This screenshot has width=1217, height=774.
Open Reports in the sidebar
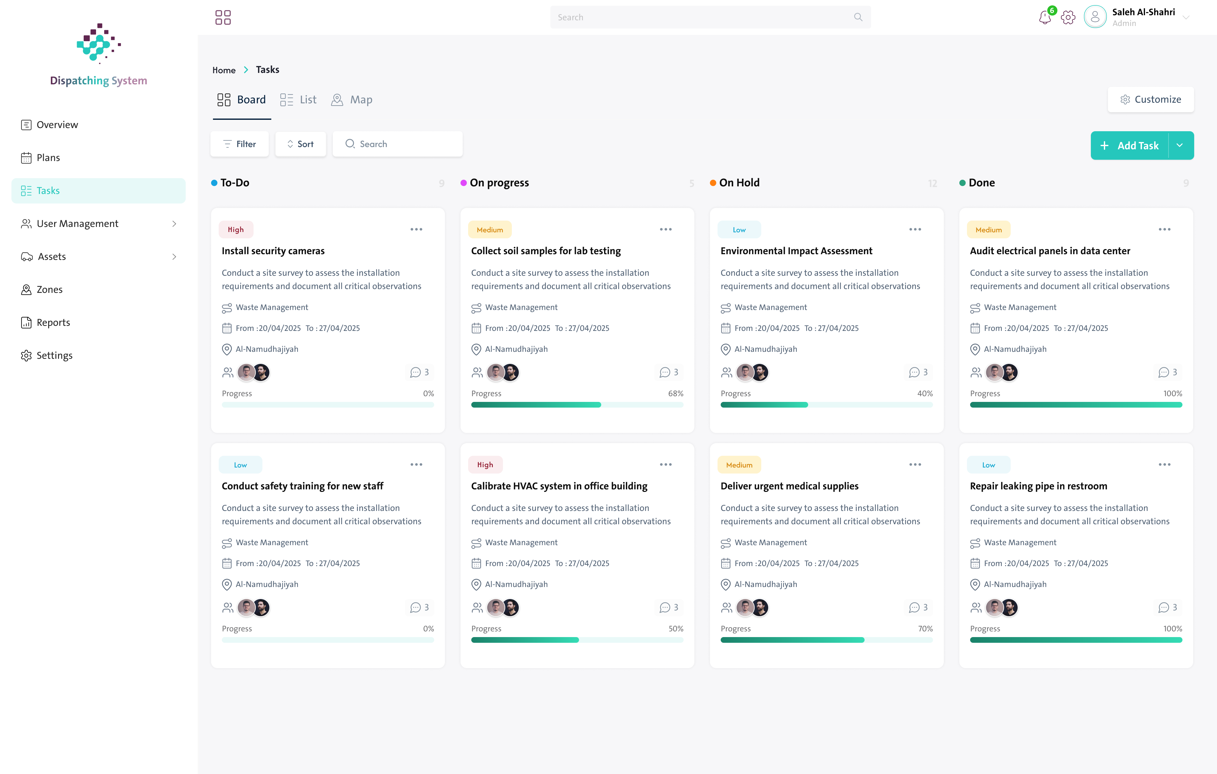[99, 323]
